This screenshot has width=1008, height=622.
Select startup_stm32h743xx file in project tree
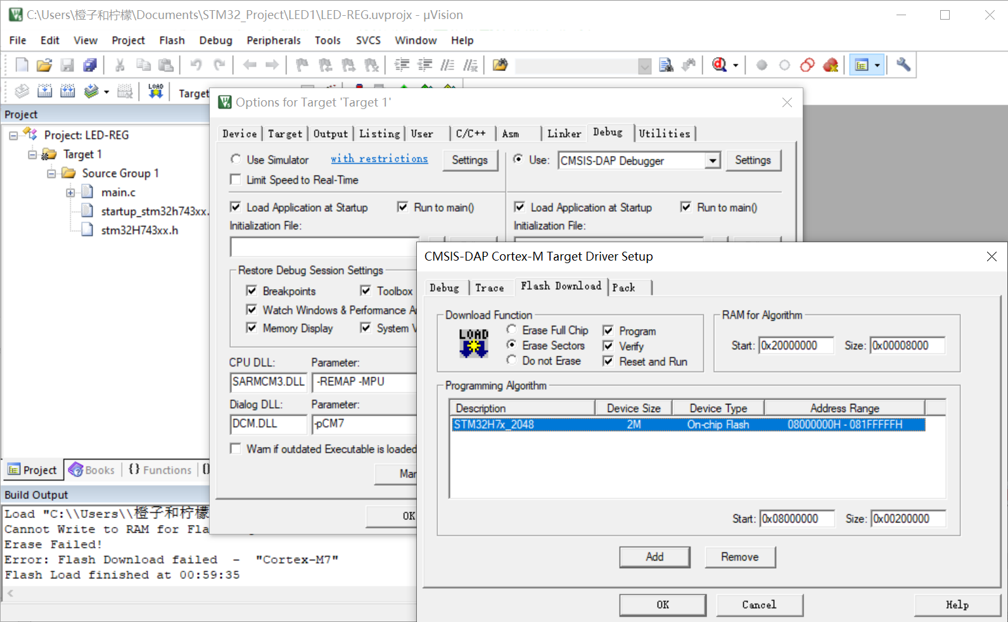154,211
